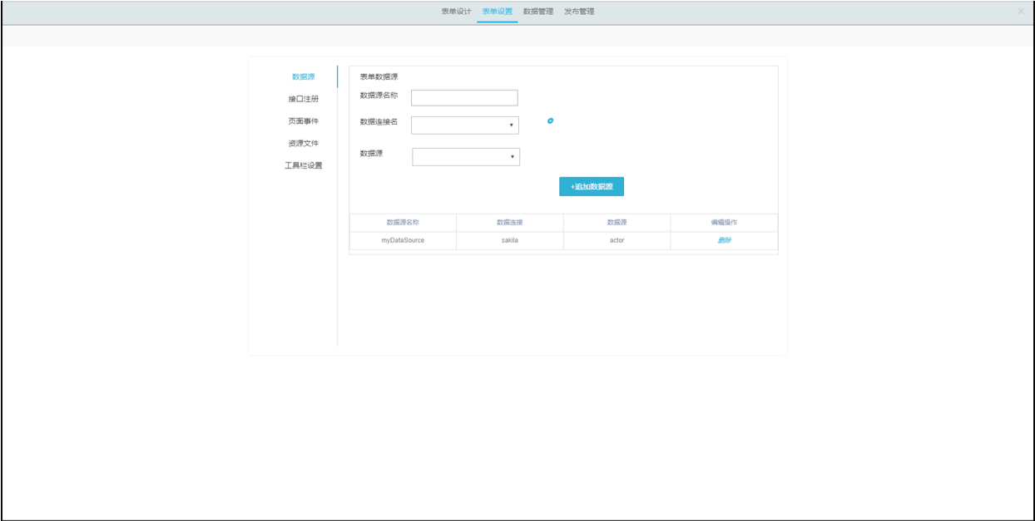Image resolution: width=1035 pixels, height=521 pixels.
Task: Click the +追加数据源 button
Action: (x=591, y=187)
